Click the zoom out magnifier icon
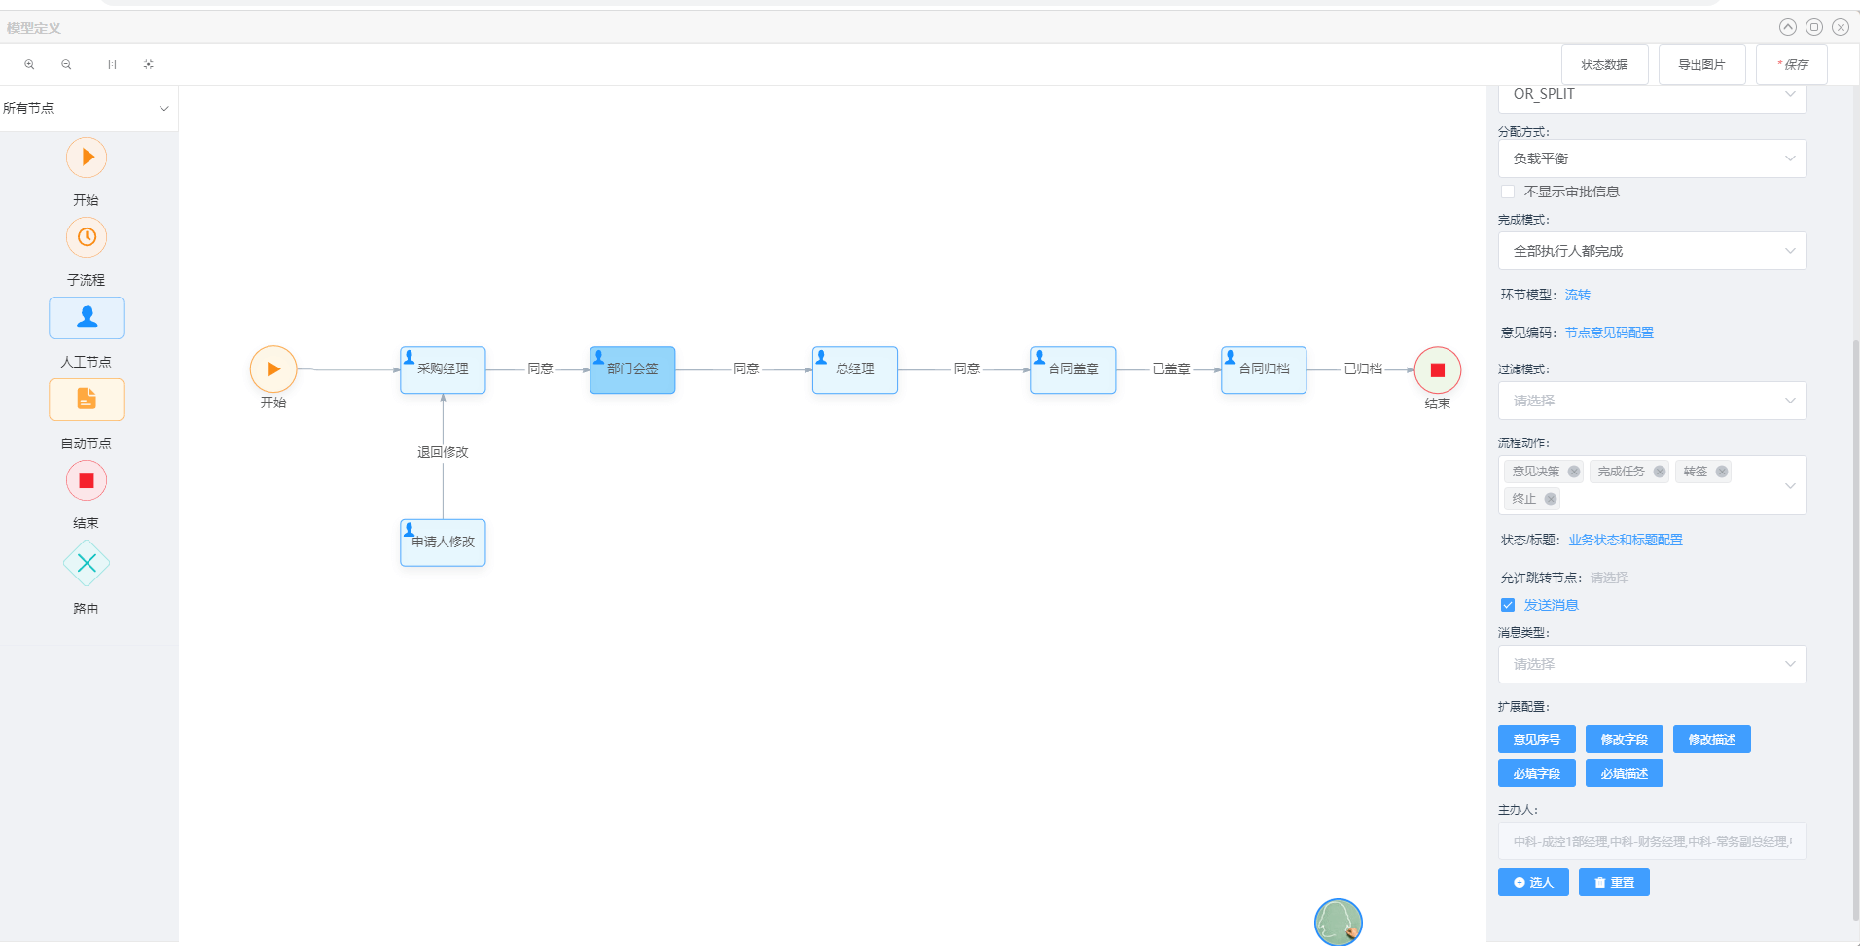Image resolution: width=1860 pixels, height=946 pixels. click(66, 65)
